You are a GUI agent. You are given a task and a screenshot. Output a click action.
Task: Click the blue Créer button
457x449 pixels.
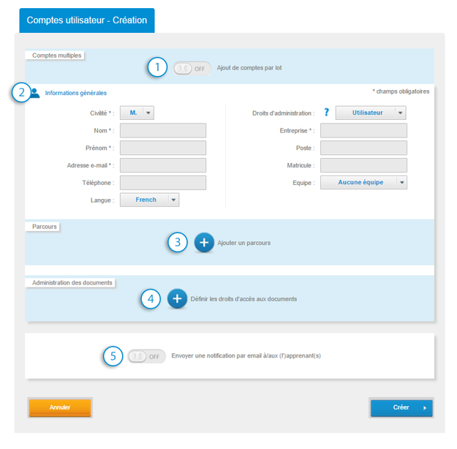point(401,407)
